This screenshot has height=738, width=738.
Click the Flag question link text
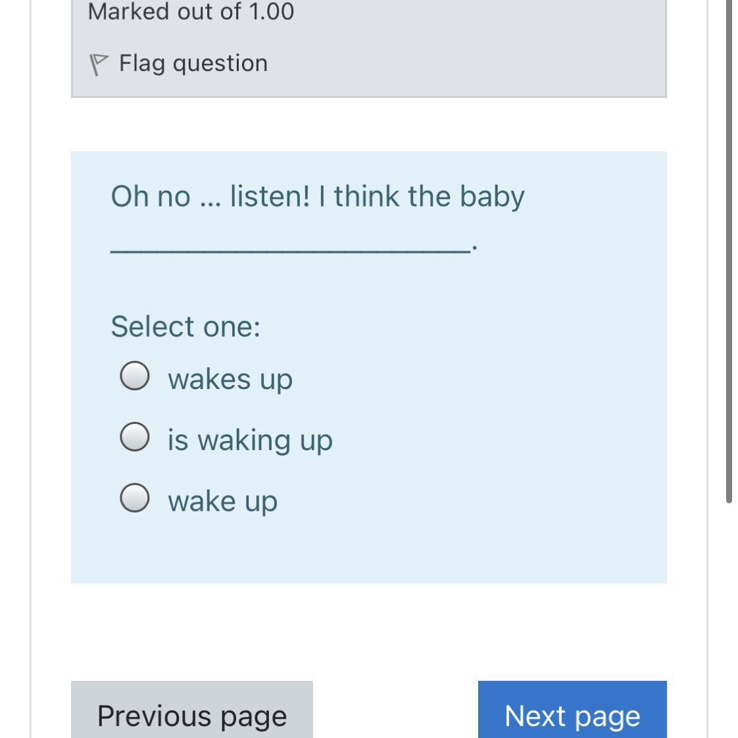[x=193, y=64]
